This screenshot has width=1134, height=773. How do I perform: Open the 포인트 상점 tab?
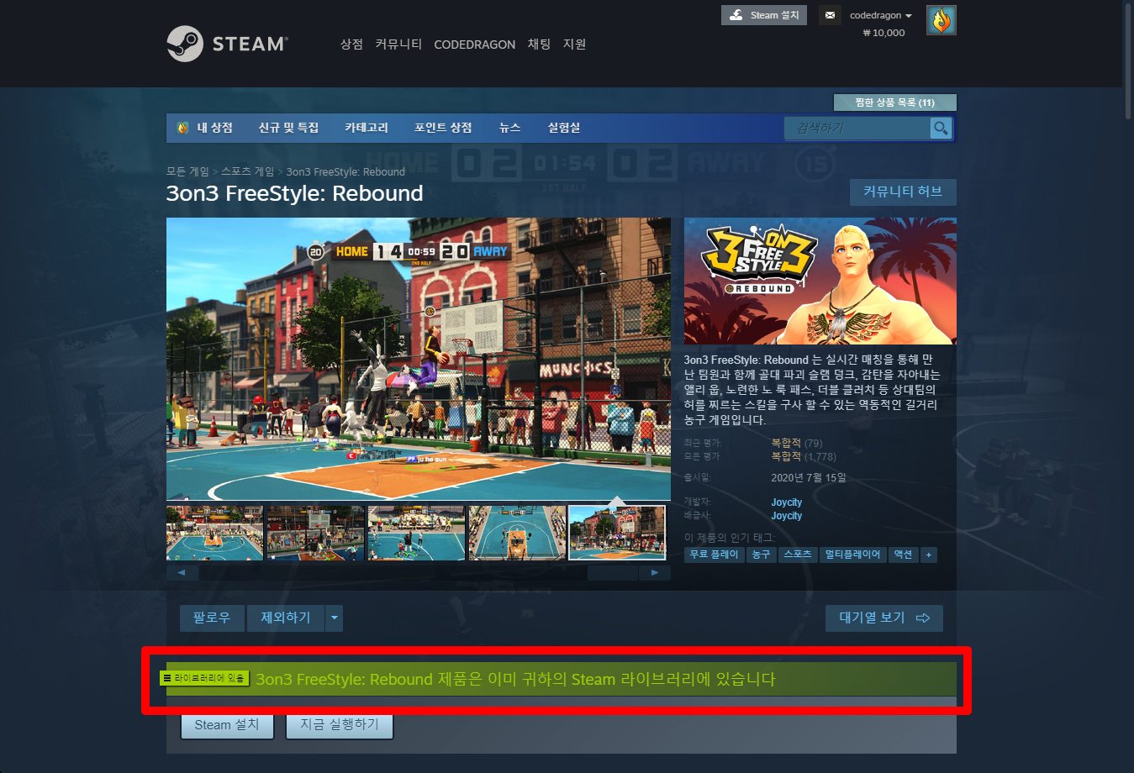point(443,128)
